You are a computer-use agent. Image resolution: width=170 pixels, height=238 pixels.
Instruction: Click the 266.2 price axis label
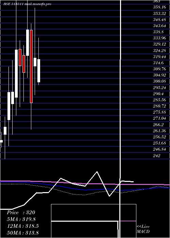pos(158,124)
